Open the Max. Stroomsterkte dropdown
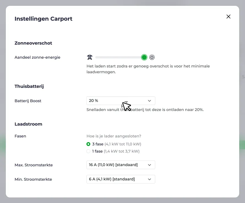This screenshot has height=203, width=245. (x=121, y=165)
